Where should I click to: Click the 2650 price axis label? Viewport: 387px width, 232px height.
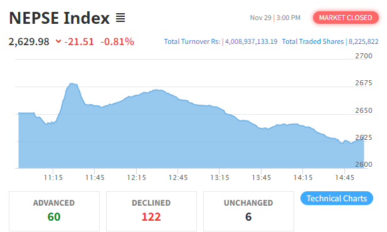[x=364, y=110]
